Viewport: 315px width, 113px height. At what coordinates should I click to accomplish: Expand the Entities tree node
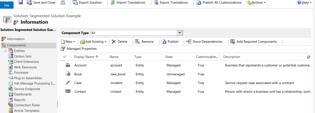tap(6, 51)
